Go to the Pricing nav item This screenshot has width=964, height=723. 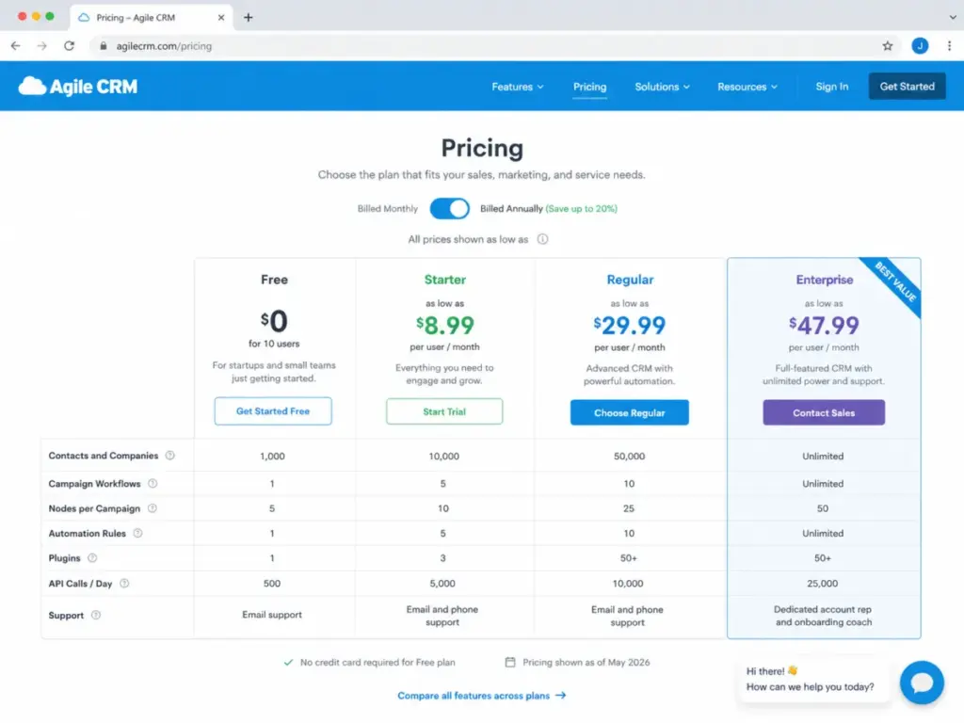(589, 87)
